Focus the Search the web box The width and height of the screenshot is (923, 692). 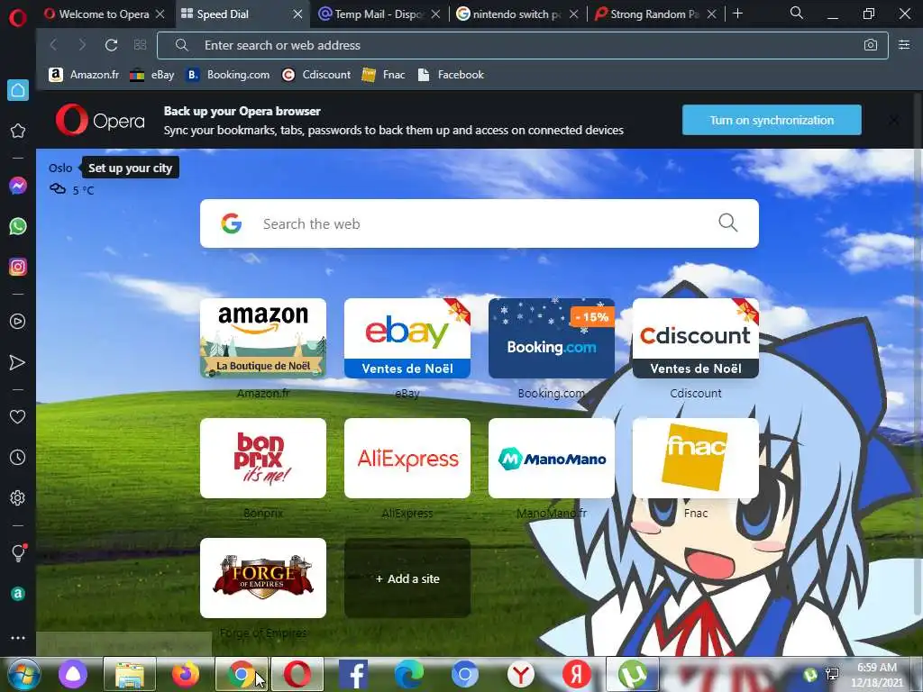480,223
